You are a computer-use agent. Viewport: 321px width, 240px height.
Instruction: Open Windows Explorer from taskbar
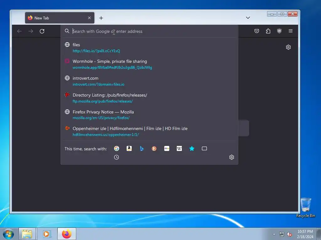(27, 234)
